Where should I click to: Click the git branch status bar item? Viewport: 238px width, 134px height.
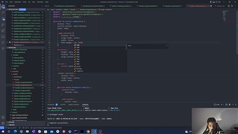(11, 128)
